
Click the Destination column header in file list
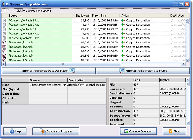pos(179,16)
